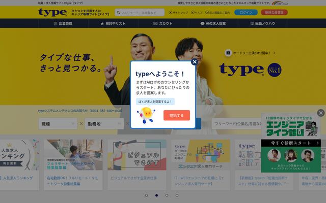This screenshot has height=203, width=326.
Task: Click the type logo in the header
Action: pyautogui.click(x=52, y=12)
